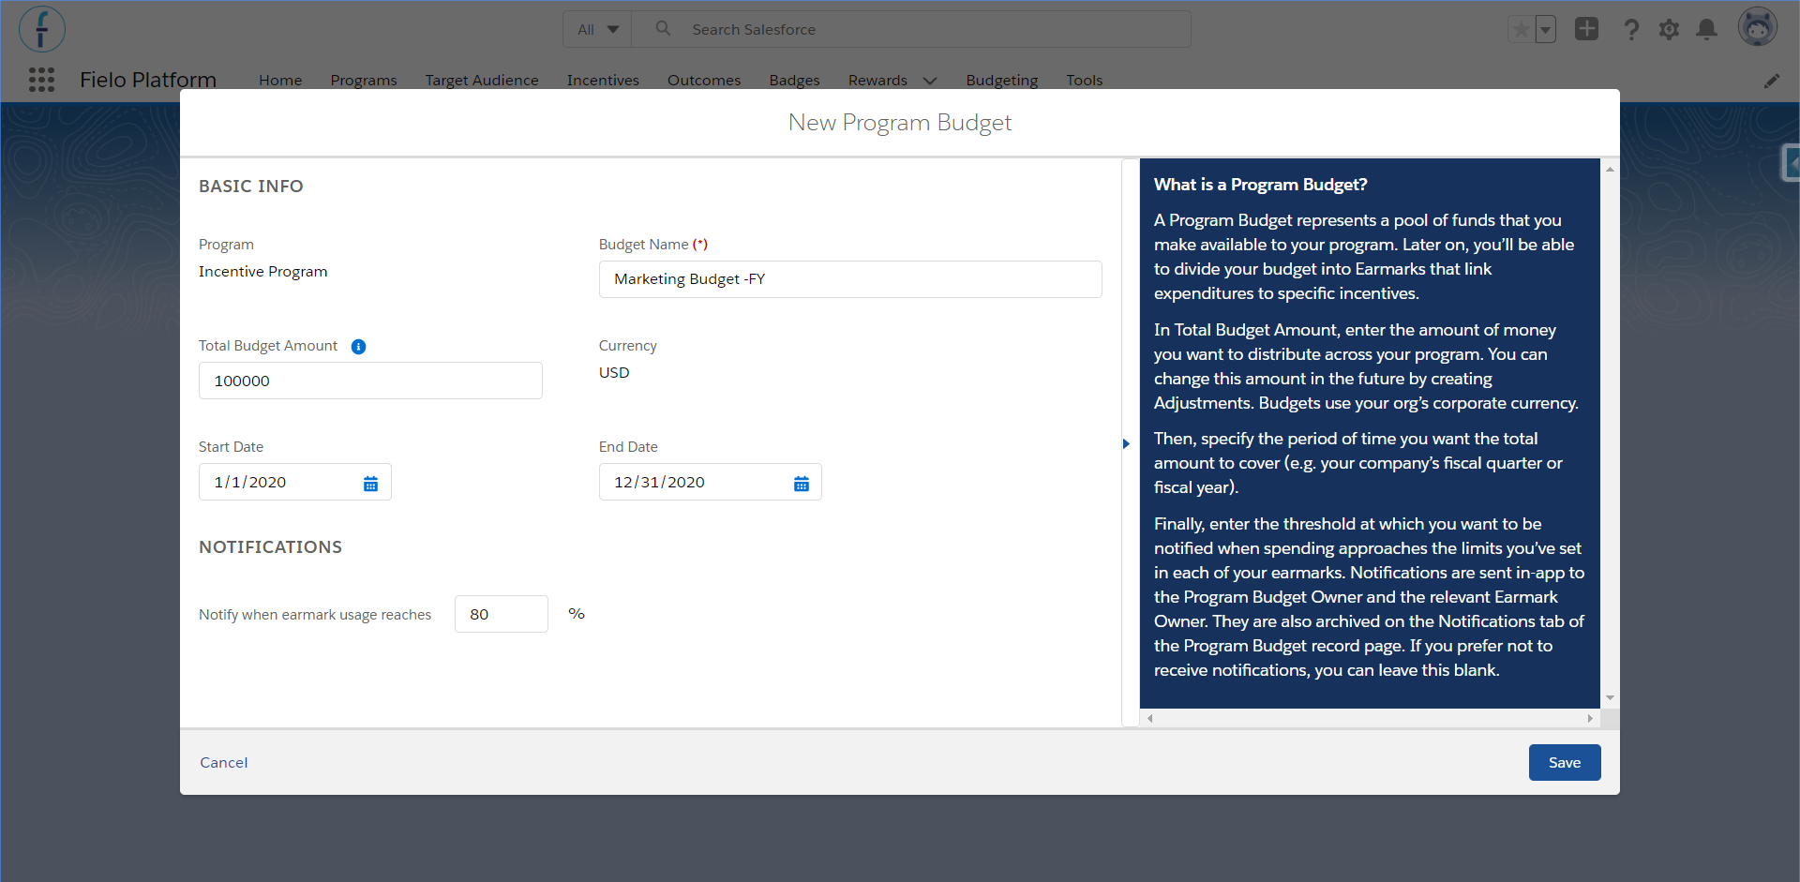This screenshot has height=882, width=1800.
Task: Open the Setup gear menu
Action: click(x=1669, y=29)
